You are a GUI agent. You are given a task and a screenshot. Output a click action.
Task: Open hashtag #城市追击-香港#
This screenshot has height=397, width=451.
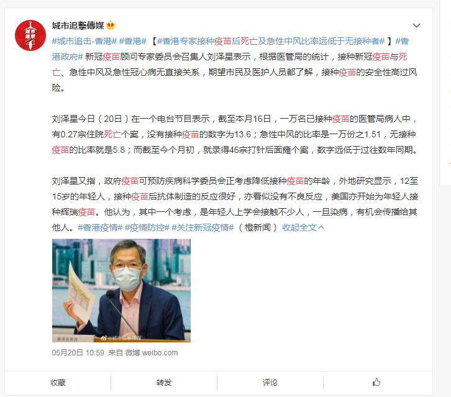[84, 41]
